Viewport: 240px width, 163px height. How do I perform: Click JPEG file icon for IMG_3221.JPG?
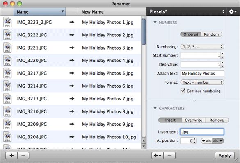7,48
